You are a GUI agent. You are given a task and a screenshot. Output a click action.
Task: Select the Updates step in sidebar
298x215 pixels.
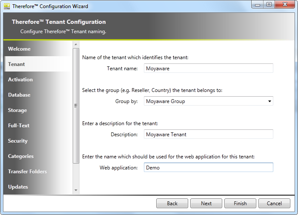pyautogui.click(x=18, y=187)
